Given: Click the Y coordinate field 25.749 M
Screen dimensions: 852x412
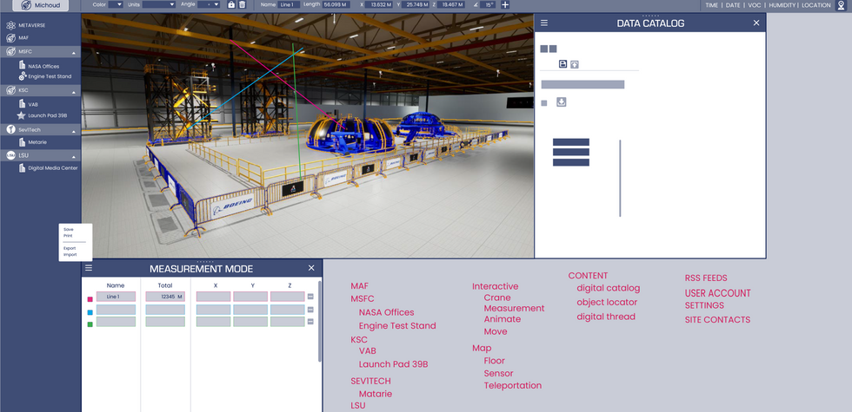Looking at the screenshot, I should point(416,4).
